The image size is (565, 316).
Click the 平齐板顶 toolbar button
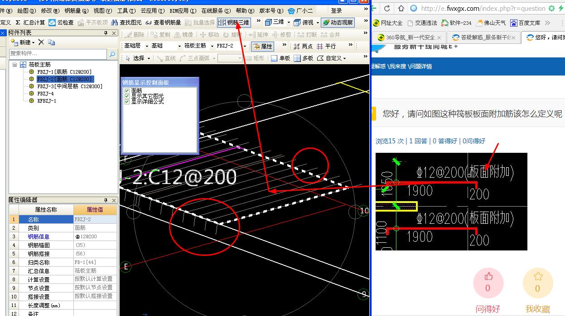pos(92,22)
